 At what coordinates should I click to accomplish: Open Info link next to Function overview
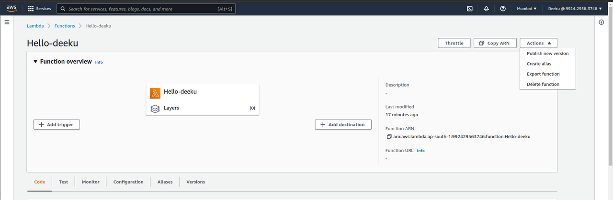point(99,62)
